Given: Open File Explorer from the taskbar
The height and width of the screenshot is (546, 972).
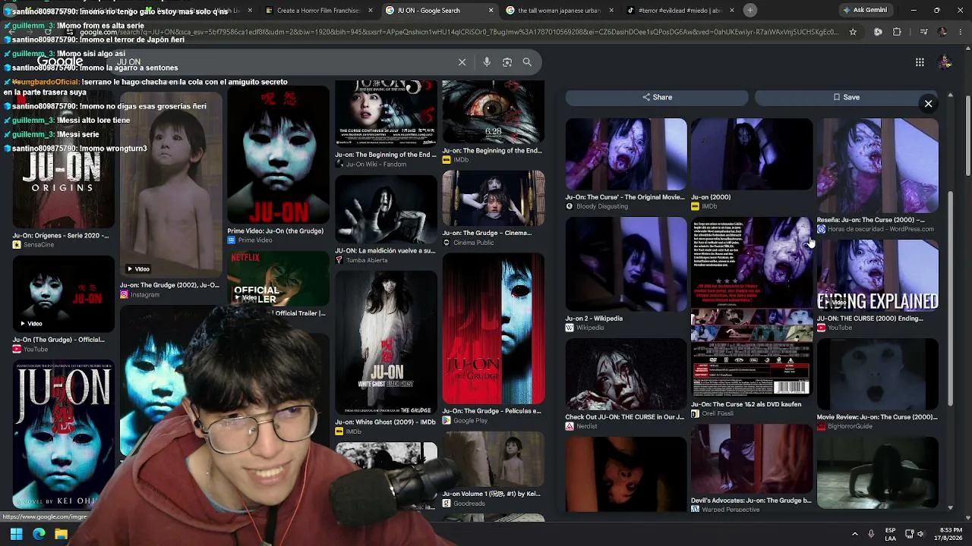Looking at the screenshot, I should coord(62,534).
